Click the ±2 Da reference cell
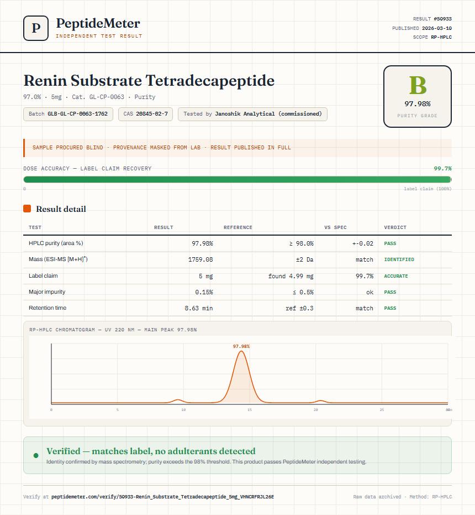The width and height of the screenshot is (475, 515). (304, 259)
